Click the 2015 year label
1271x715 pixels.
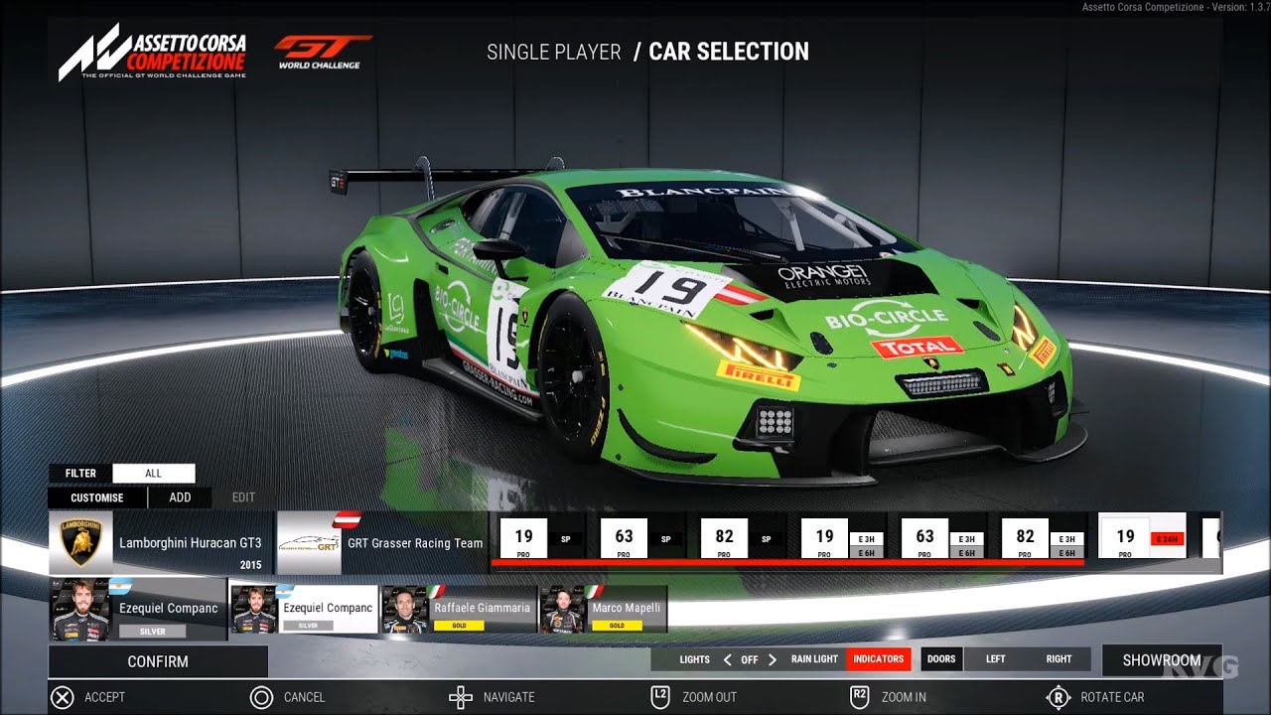[x=251, y=565]
